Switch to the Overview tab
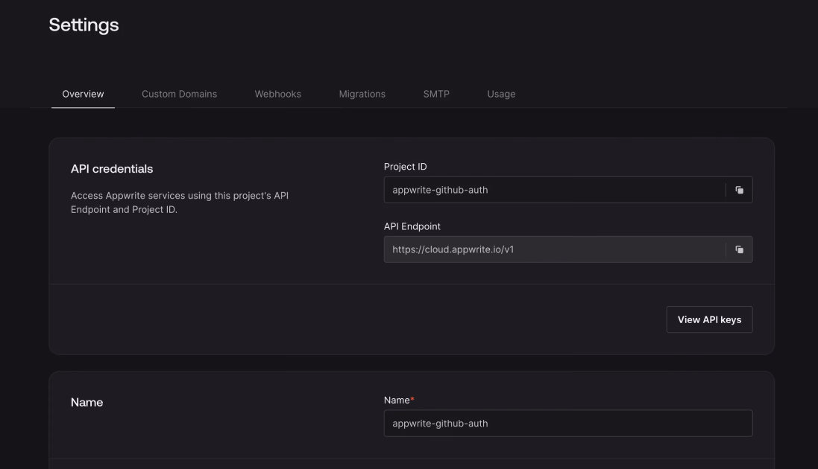The height and width of the screenshot is (469, 818). (83, 95)
